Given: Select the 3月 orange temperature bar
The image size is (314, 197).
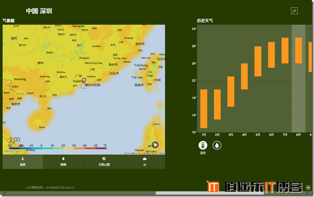Looking at the screenshot, I should 231,91.
